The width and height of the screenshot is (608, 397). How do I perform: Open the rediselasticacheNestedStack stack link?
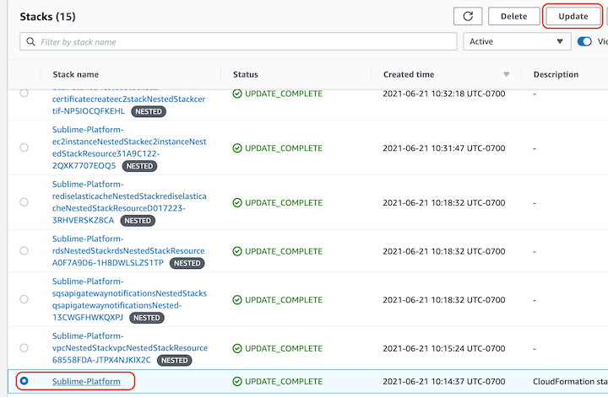tap(129, 202)
